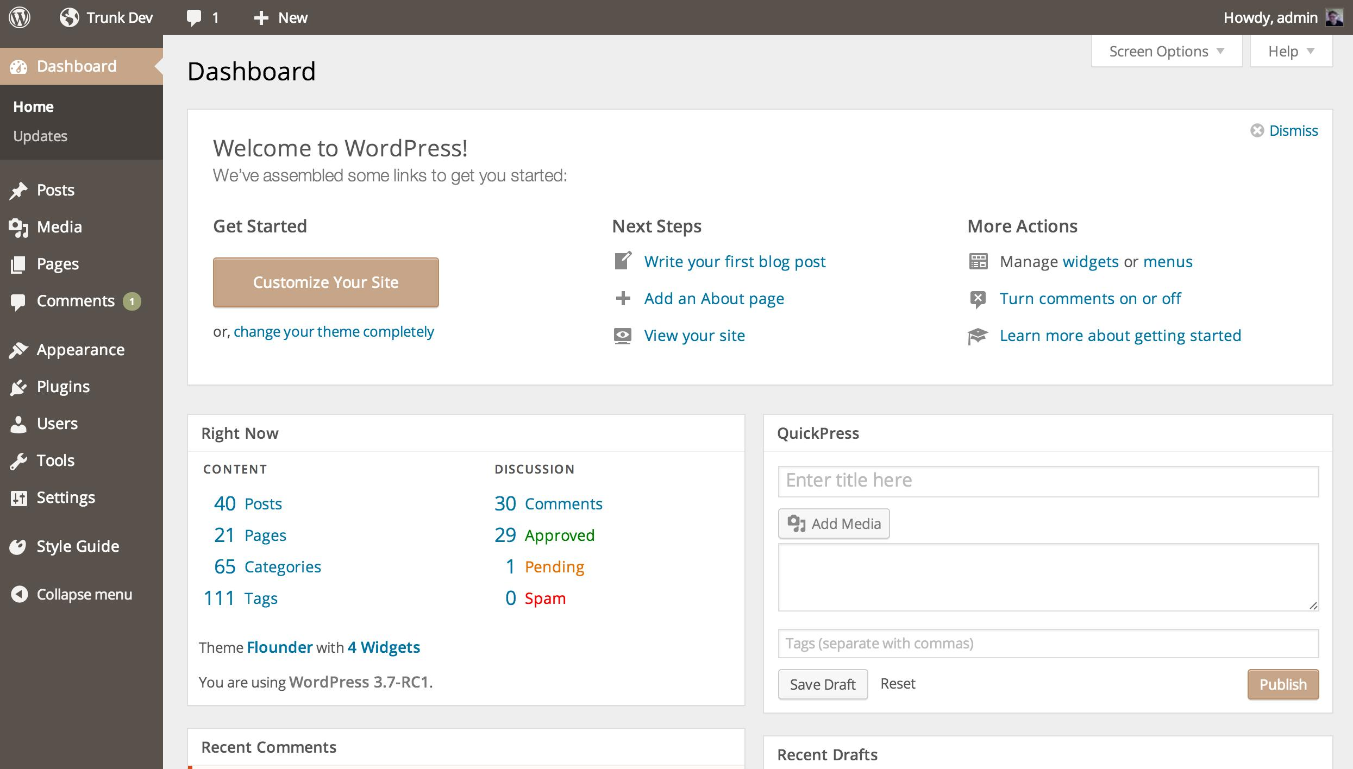Viewport: 1353px width, 769px height.
Task: Open the Appearance menu item
Action: coord(80,350)
